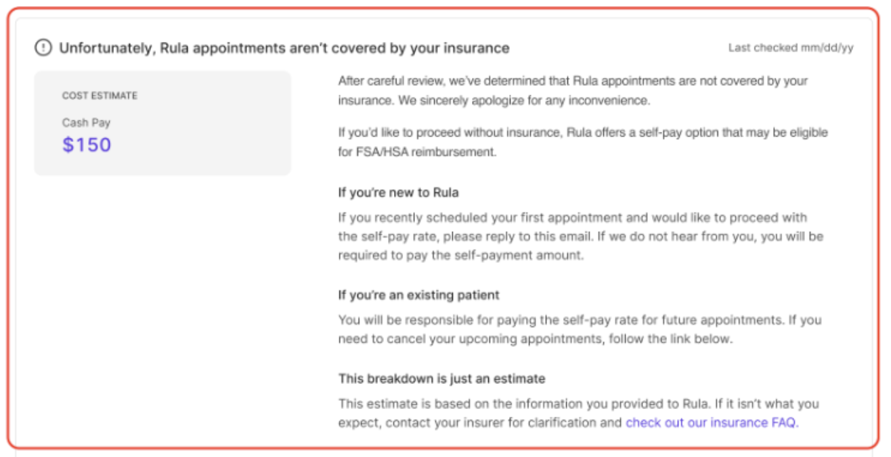
Task: Select the 'Last checked mm/dd/yy' timestamp
Action: [791, 48]
